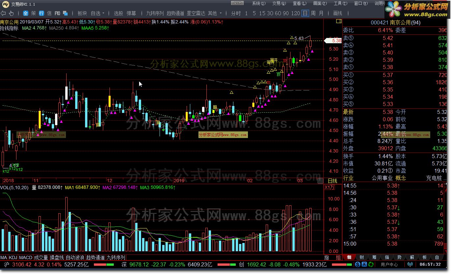
Task: Select the 财 finance tab
Action: pyautogui.click(x=362, y=257)
